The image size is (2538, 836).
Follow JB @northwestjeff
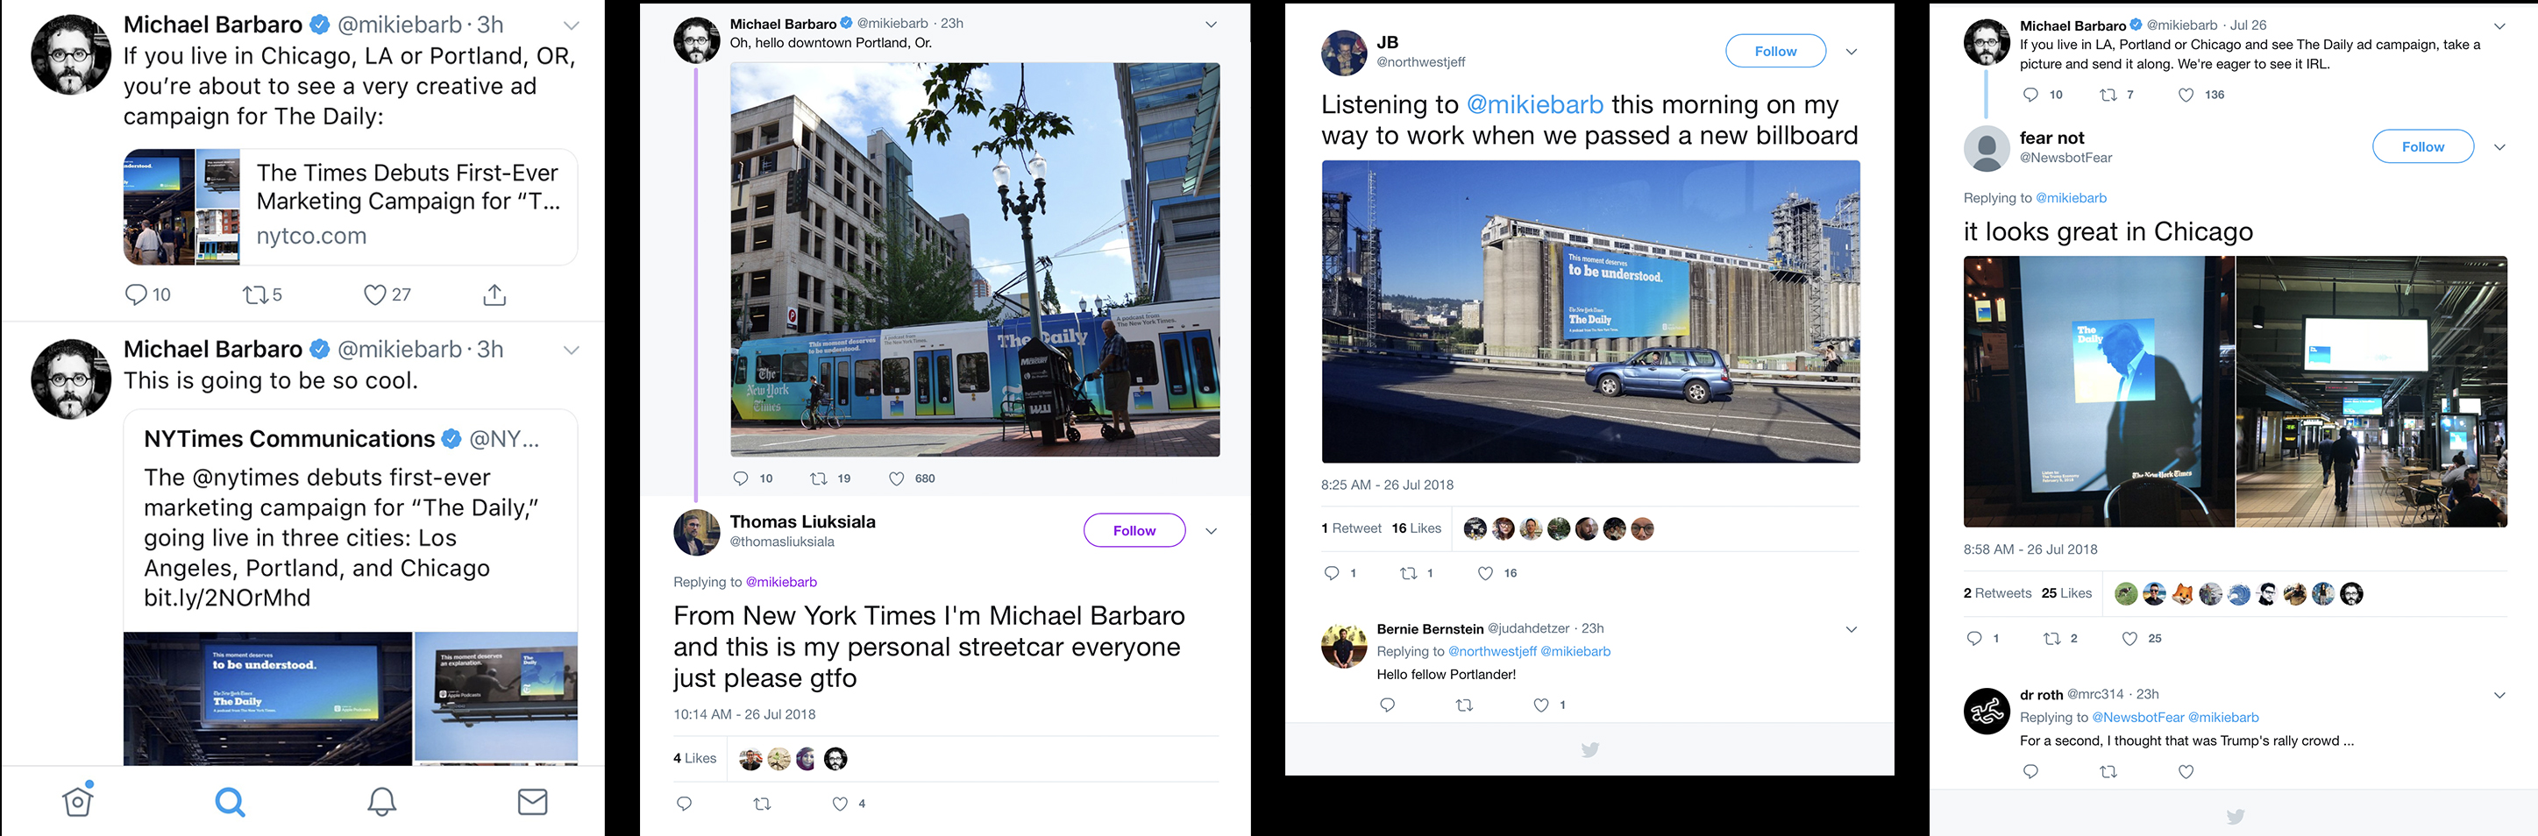pos(1774,51)
